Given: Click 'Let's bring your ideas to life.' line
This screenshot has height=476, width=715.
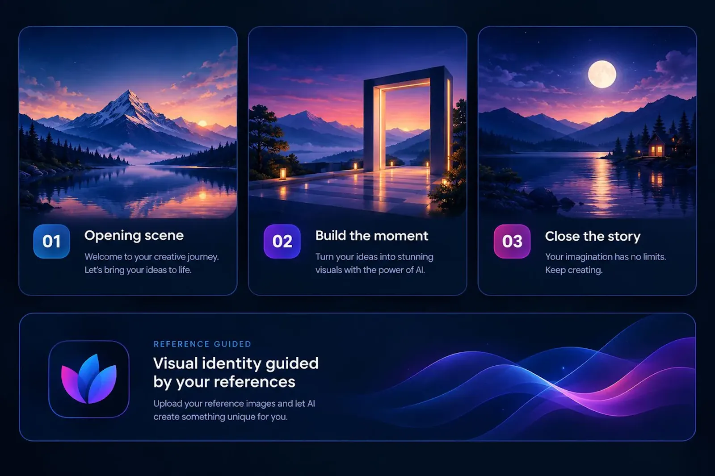Looking at the screenshot, I should [138, 270].
